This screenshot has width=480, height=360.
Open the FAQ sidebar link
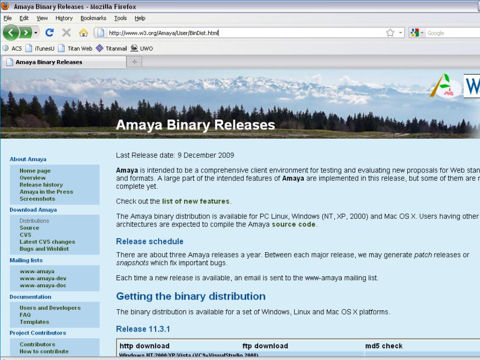[25, 315]
